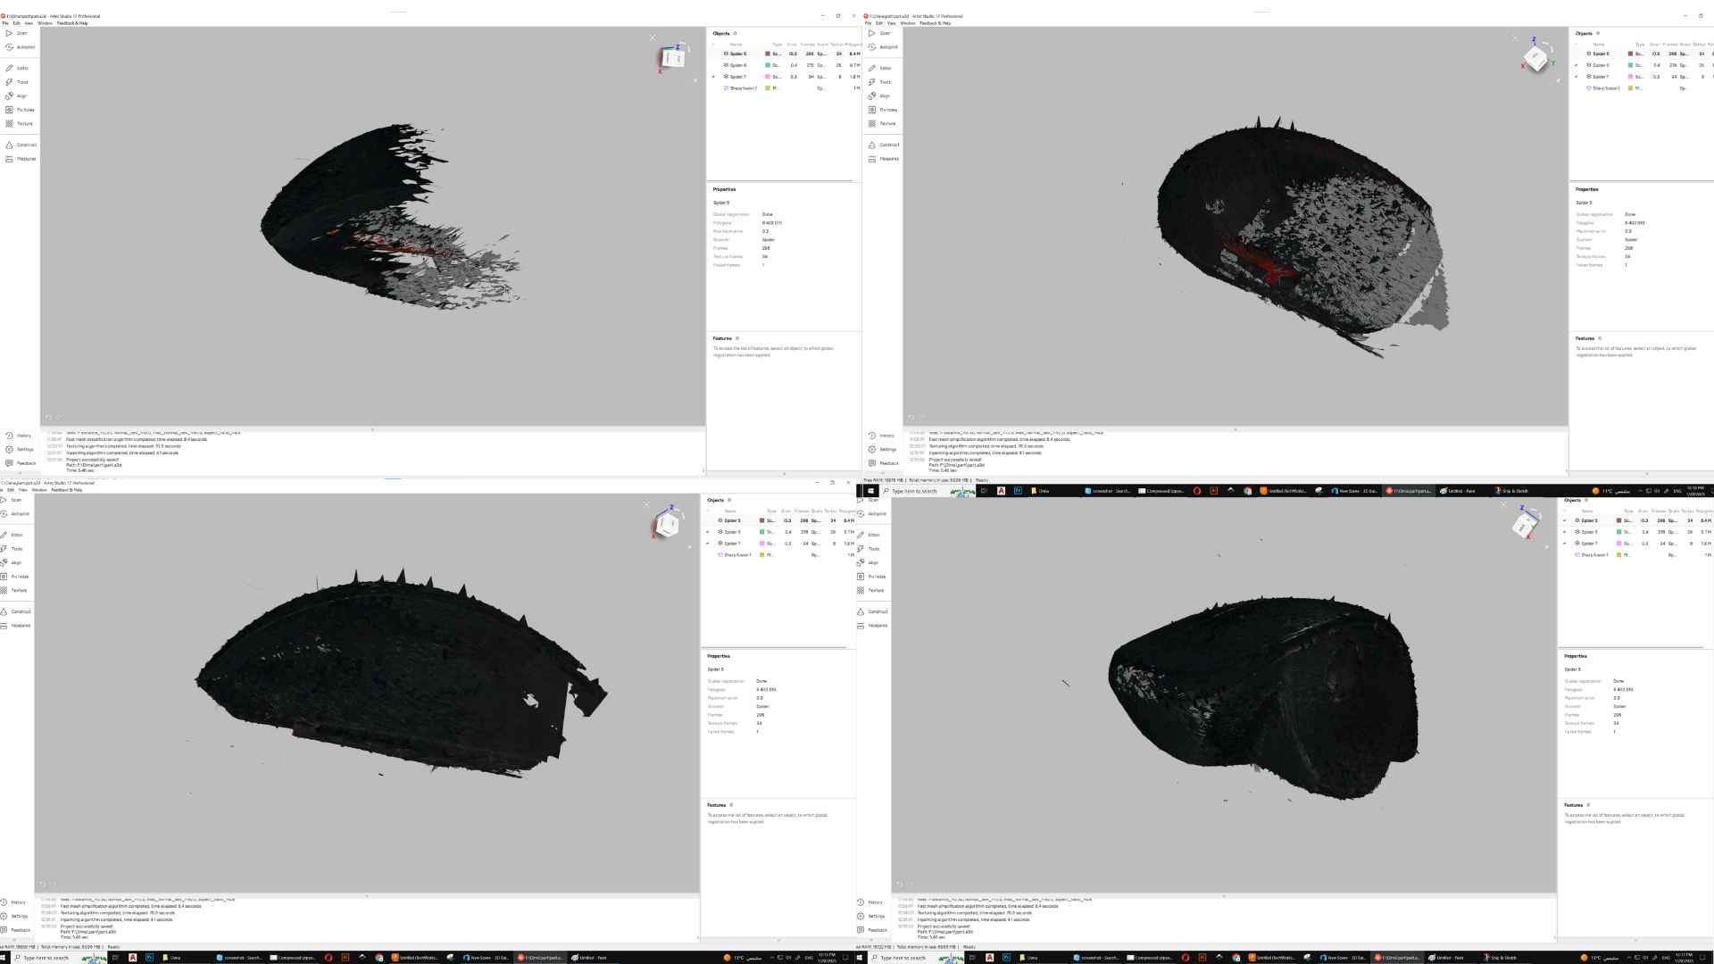Viewport: 1714px width, 964px height.
Task: Hide Spider 5 scan in bottom-right window
Action: coord(1565,520)
